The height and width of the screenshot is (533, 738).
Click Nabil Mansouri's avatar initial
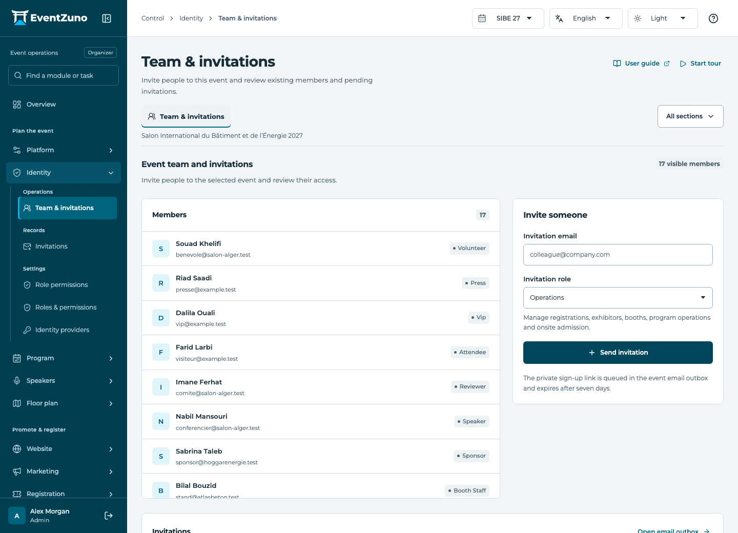[161, 422]
